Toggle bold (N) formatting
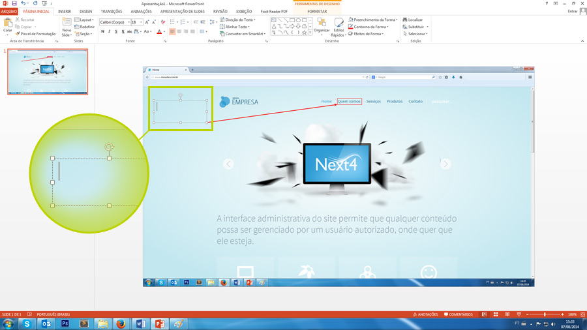Viewport: 587px width, 330px height. point(102,31)
